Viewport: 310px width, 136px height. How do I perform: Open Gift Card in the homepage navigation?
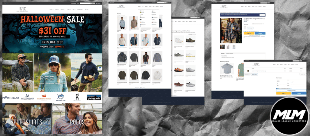tap(87, 9)
